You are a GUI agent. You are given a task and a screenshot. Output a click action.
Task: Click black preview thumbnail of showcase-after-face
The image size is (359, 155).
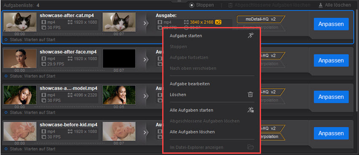click(119, 58)
